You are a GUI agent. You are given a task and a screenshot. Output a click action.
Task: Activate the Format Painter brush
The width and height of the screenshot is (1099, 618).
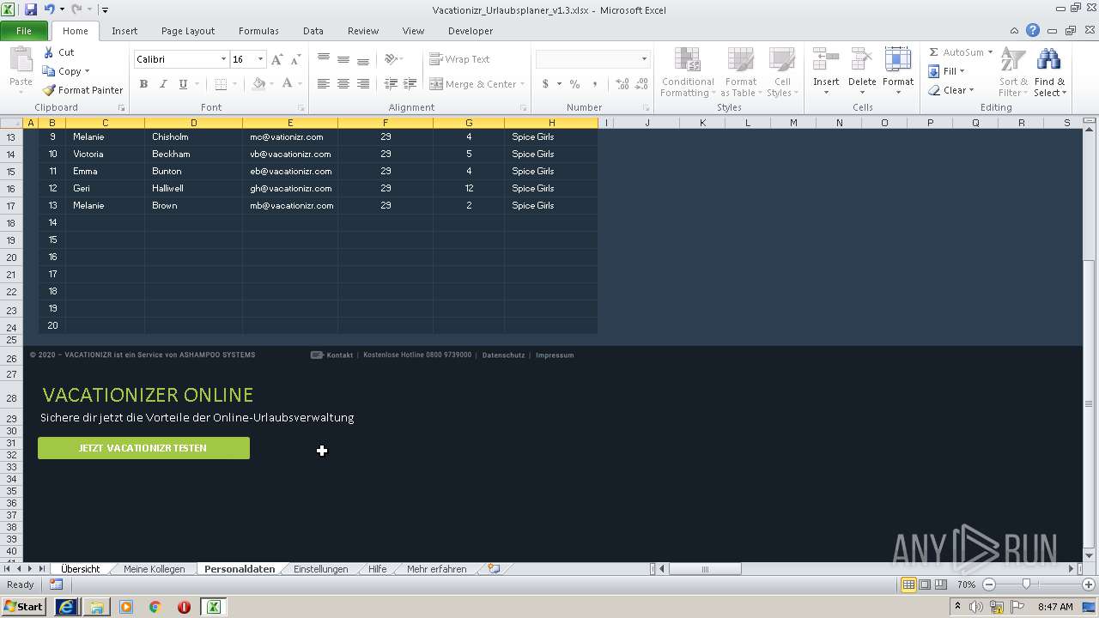(82, 90)
